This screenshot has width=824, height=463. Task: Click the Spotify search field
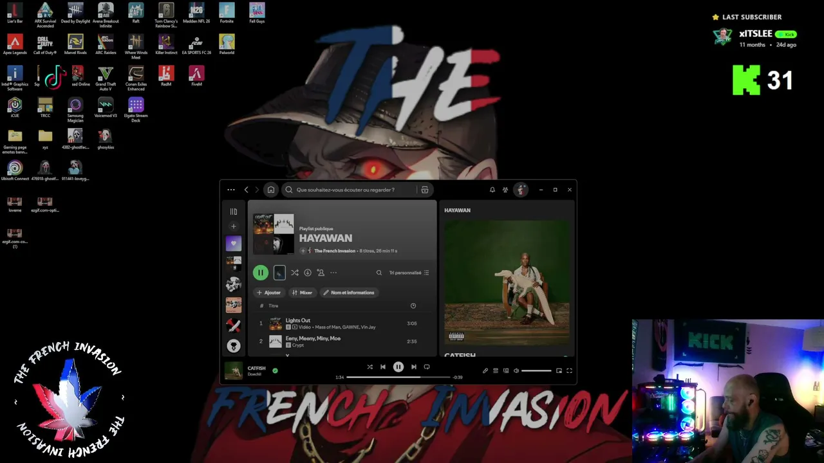coord(351,190)
